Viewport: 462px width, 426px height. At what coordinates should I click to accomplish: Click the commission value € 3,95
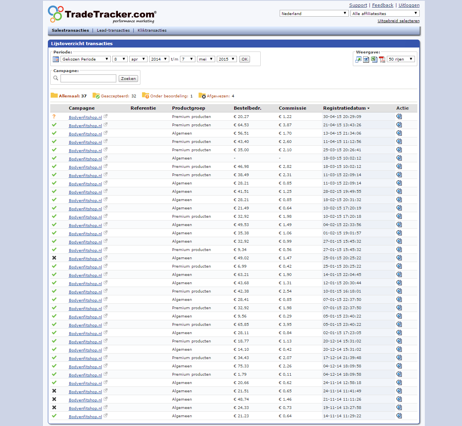285,324
